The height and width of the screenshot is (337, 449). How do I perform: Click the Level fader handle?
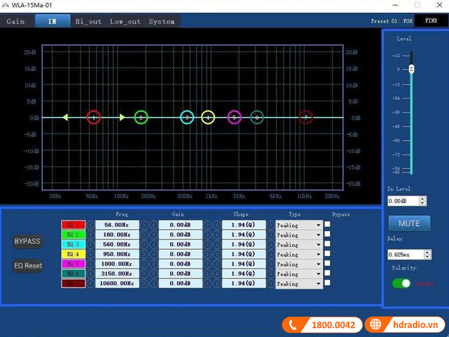click(x=411, y=69)
